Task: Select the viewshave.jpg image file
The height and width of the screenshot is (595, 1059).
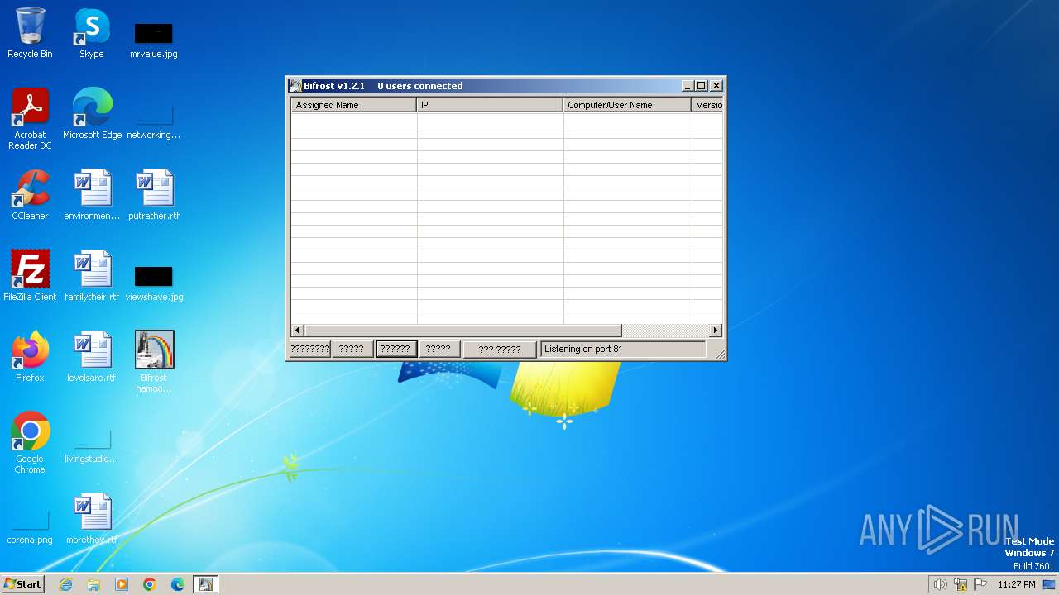Action: [x=154, y=283]
